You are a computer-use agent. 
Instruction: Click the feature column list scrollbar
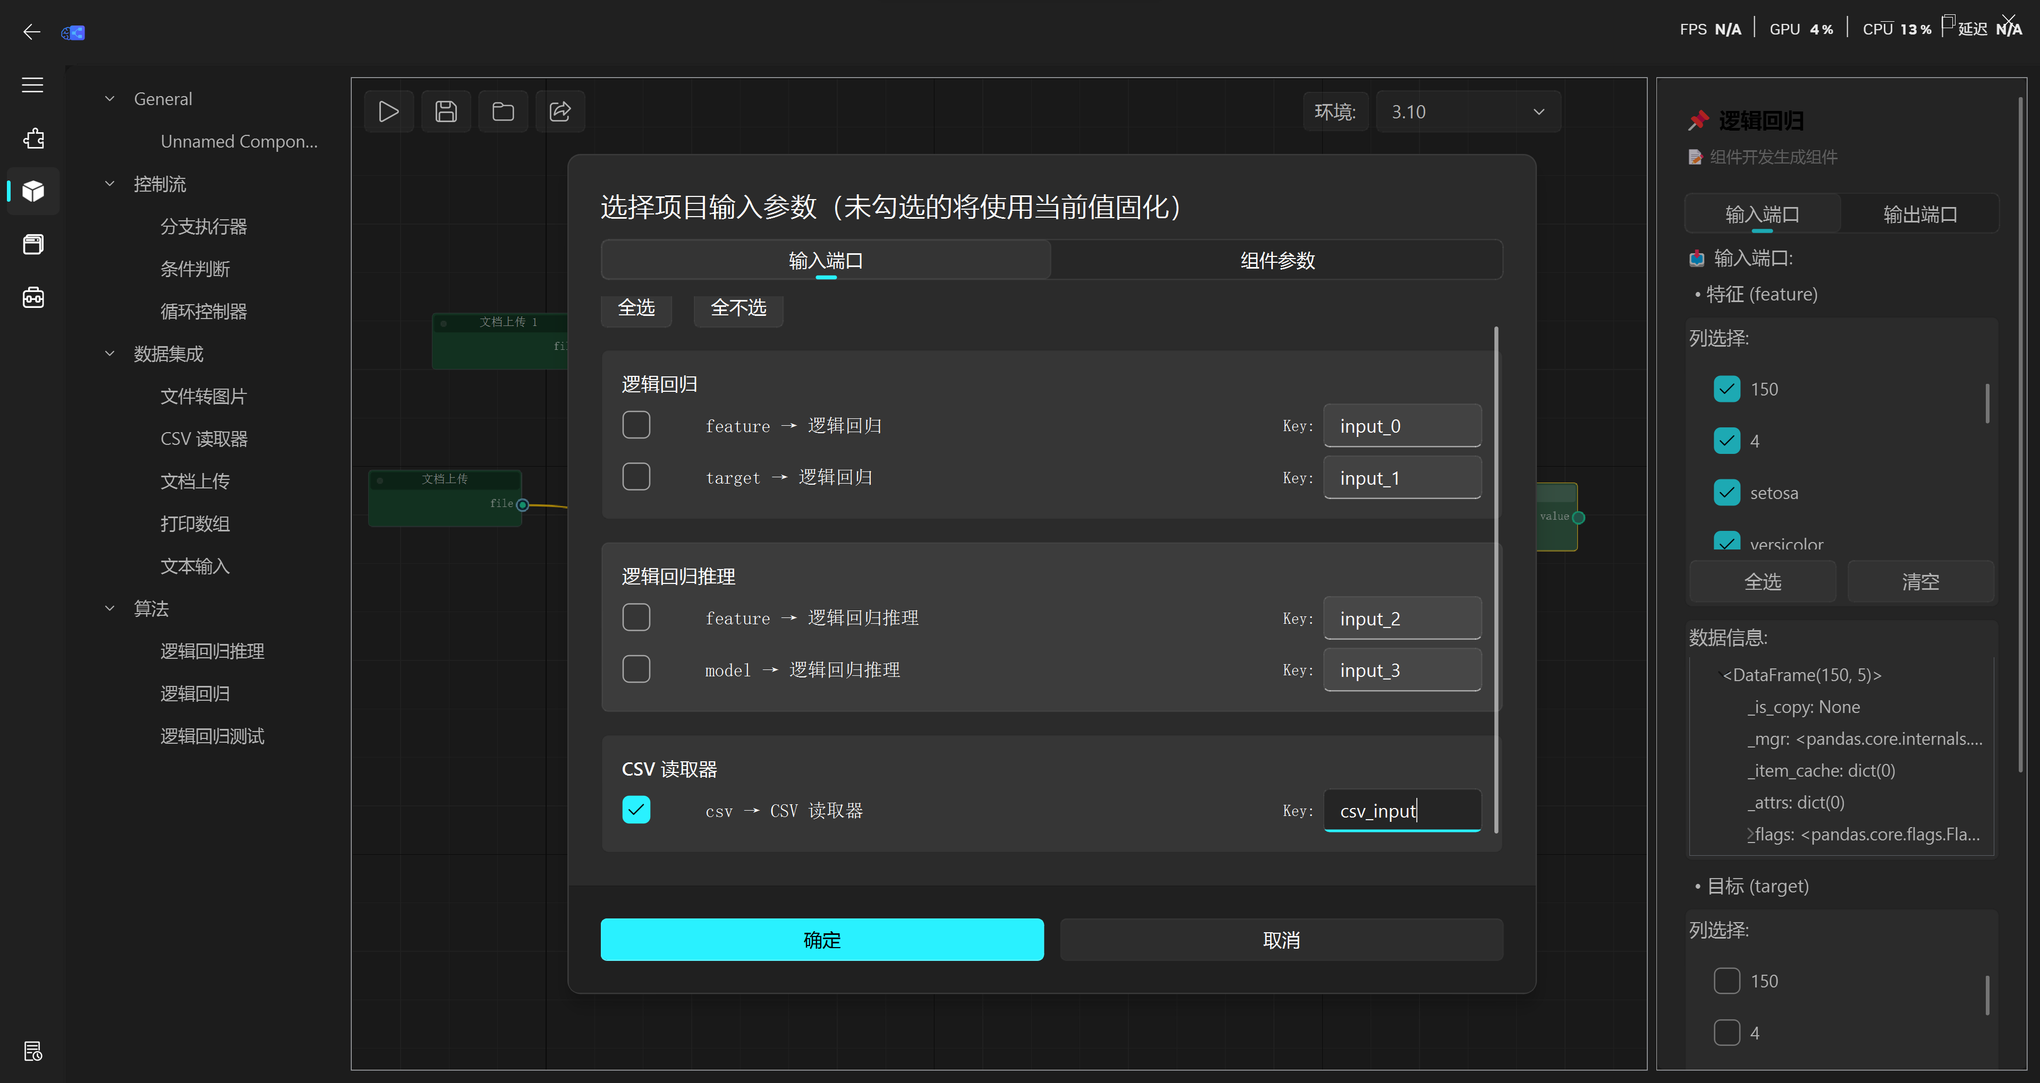click(1987, 404)
